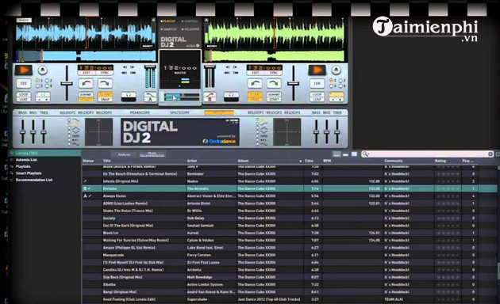The image size is (500, 304).
Task: Open the RELOOPER panel in center section
Action: (x=190, y=29)
